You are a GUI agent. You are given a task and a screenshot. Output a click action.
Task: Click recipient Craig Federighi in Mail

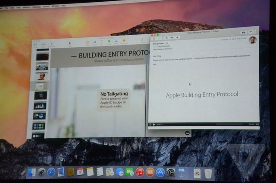point(163,46)
